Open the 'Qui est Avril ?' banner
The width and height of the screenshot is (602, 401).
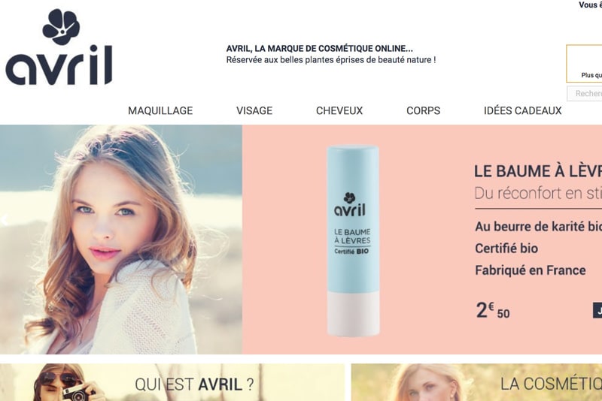coord(172,382)
